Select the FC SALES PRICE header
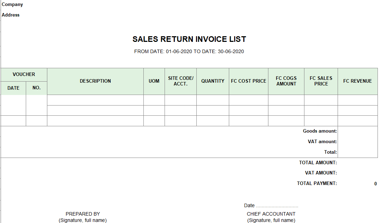 (x=321, y=81)
